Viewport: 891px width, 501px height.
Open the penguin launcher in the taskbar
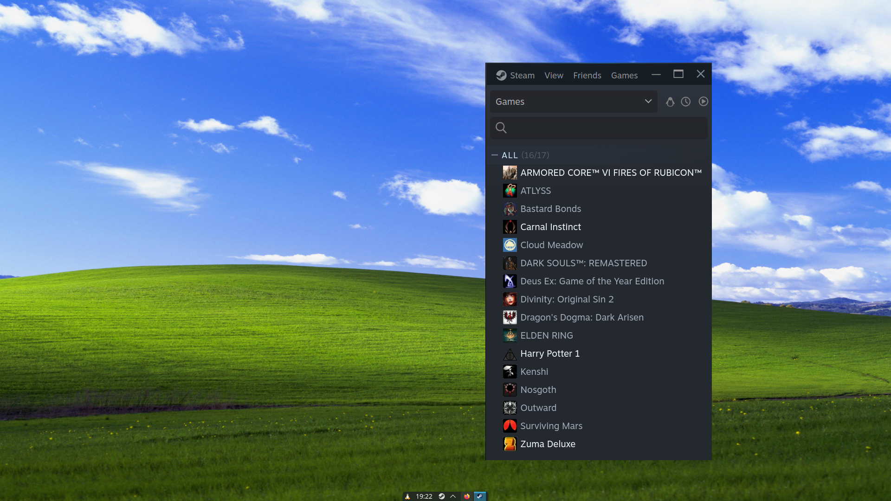pyautogui.click(x=407, y=496)
